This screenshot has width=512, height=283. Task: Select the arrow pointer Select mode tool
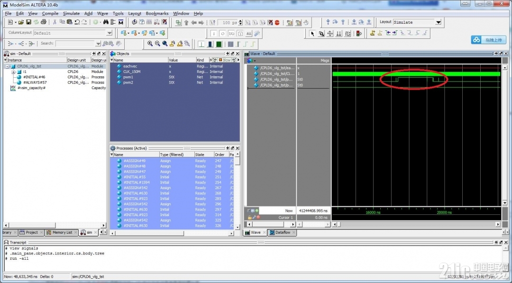tap(312, 33)
